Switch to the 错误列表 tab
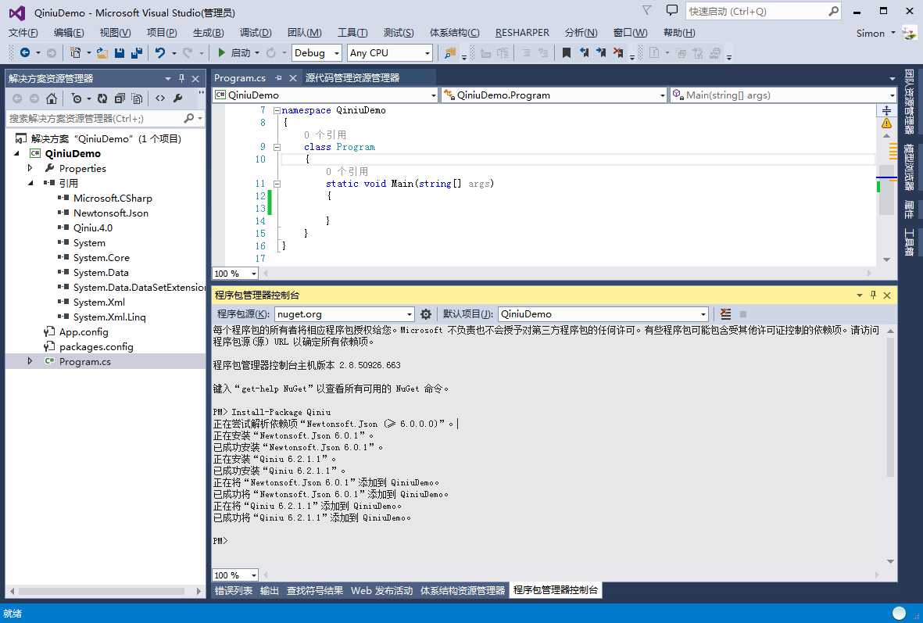The height and width of the screenshot is (623, 923). (234, 591)
